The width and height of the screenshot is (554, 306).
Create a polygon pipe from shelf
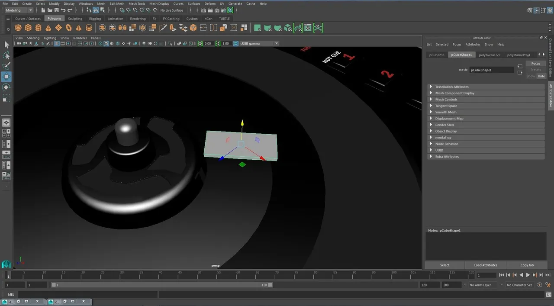(x=89, y=28)
